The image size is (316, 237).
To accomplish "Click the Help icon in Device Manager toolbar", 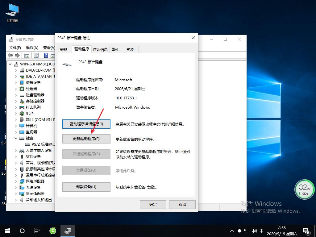I will point(45,55).
